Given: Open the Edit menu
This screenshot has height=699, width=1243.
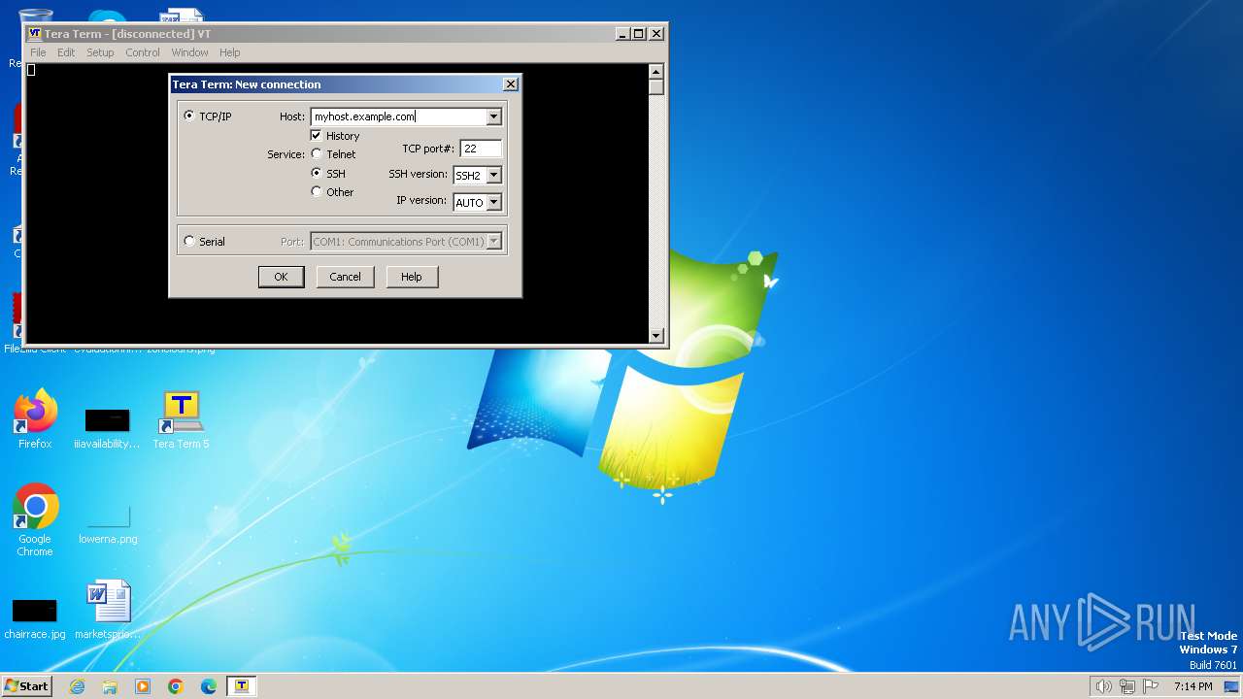Looking at the screenshot, I should pos(66,52).
